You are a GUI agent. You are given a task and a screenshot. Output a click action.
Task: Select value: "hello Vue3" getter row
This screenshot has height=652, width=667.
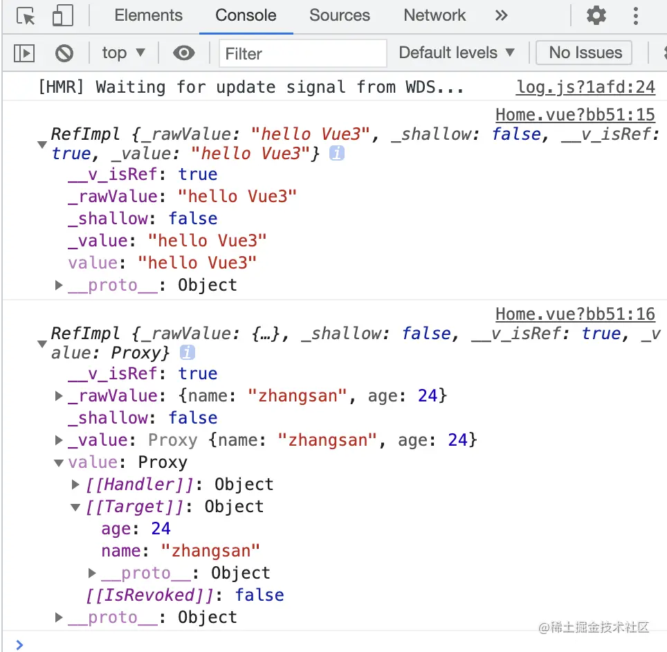click(x=162, y=263)
